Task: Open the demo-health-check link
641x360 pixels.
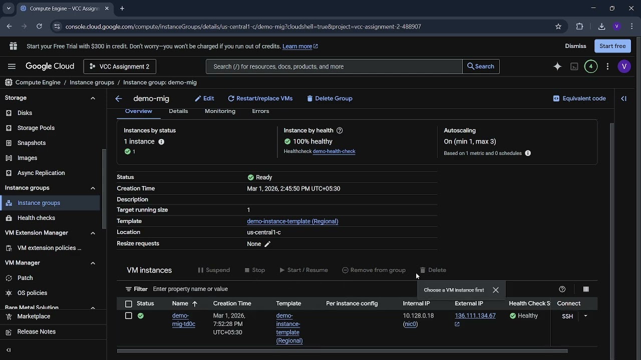Action: pyautogui.click(x=334, y=151)
